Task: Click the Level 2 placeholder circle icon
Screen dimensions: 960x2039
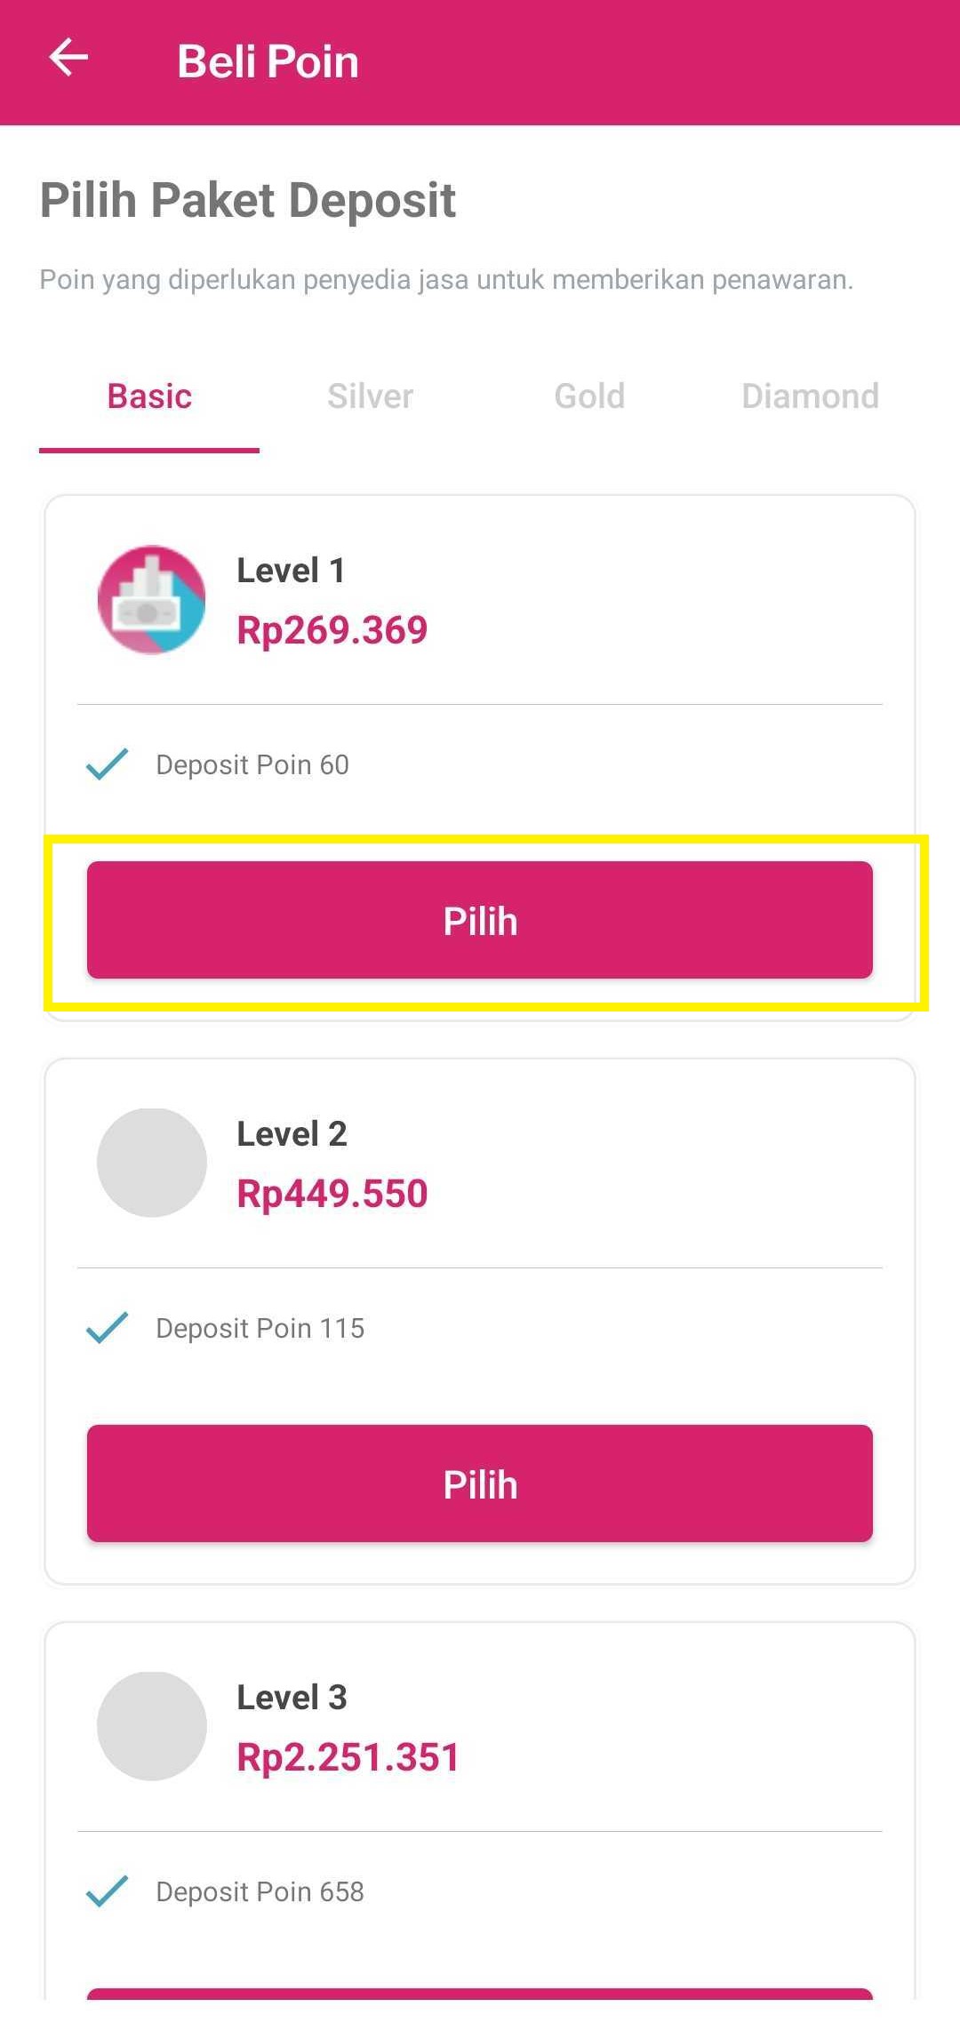Action: (151, 1162)
